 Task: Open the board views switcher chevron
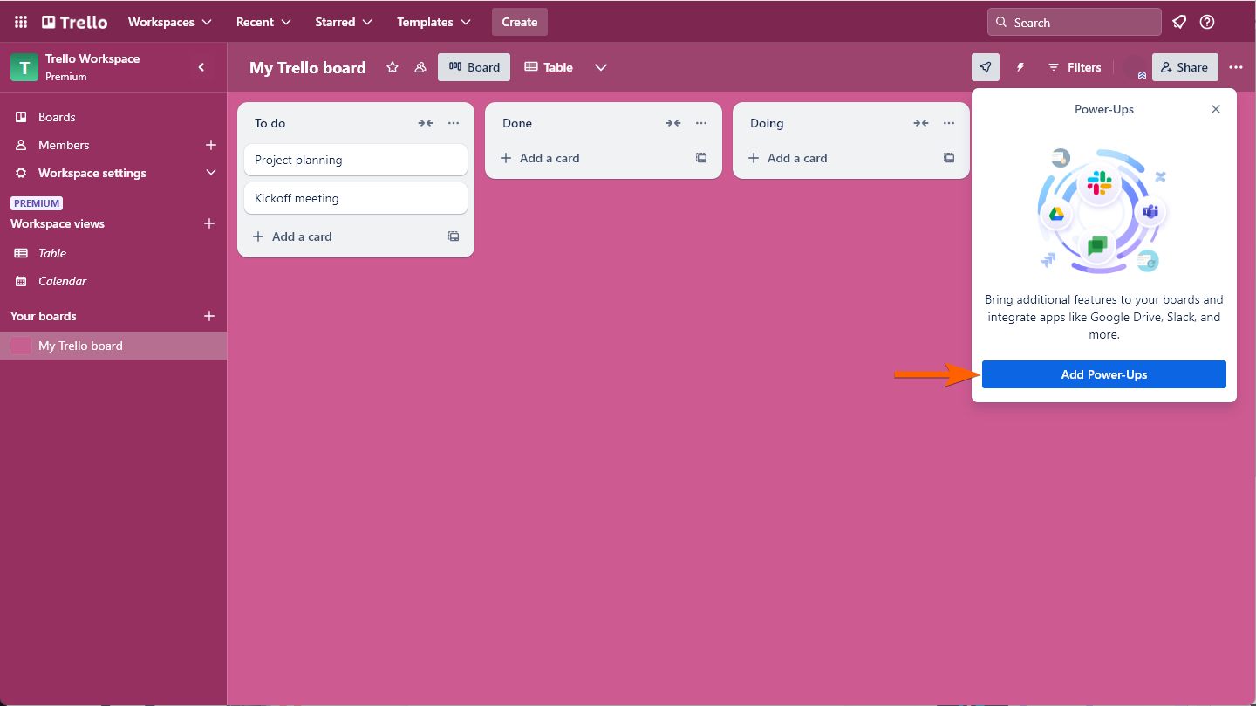pos(601,67)
